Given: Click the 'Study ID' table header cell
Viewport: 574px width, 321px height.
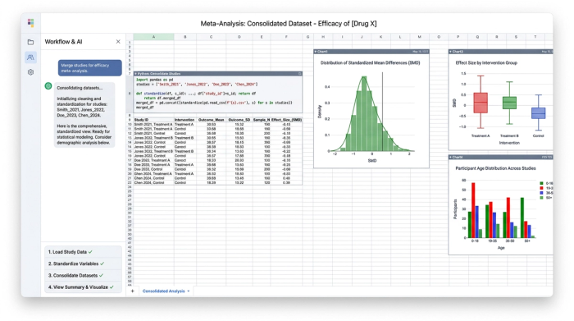Looking at the screenshot, I should tap(154, 120).
